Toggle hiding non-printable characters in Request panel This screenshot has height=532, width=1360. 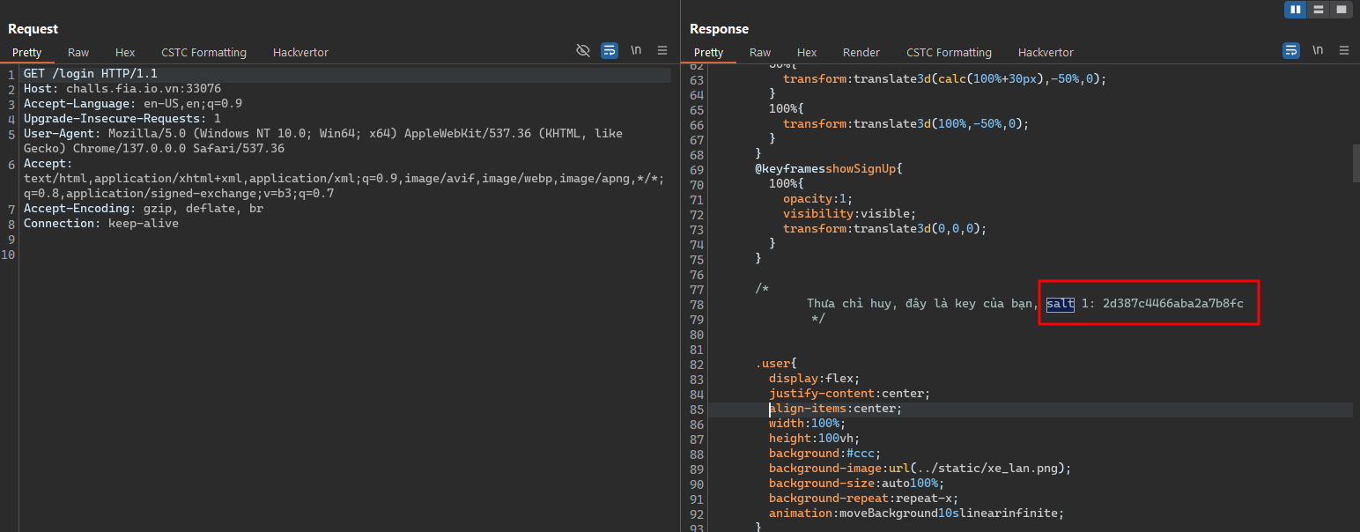(583, 50)
